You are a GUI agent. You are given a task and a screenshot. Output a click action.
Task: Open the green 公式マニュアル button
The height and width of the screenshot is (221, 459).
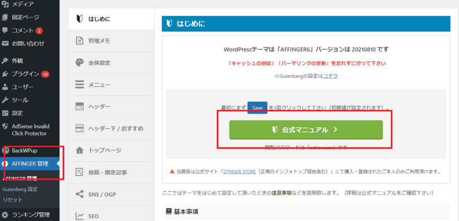pos(306,130)
